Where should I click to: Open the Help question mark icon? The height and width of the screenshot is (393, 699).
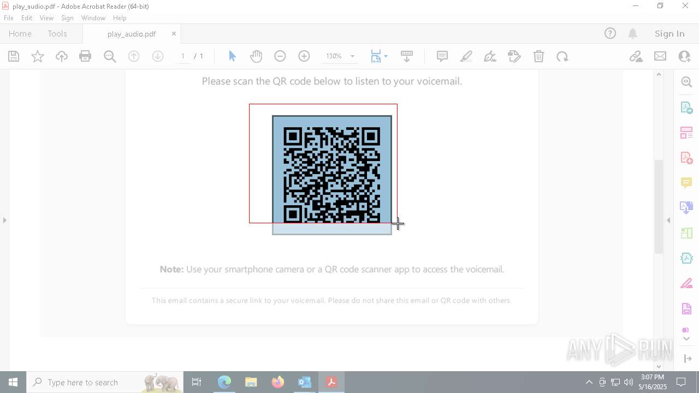coord(610,33)
